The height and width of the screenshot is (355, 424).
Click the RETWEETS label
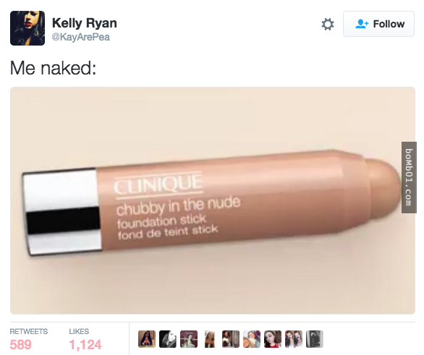(29, 331)
